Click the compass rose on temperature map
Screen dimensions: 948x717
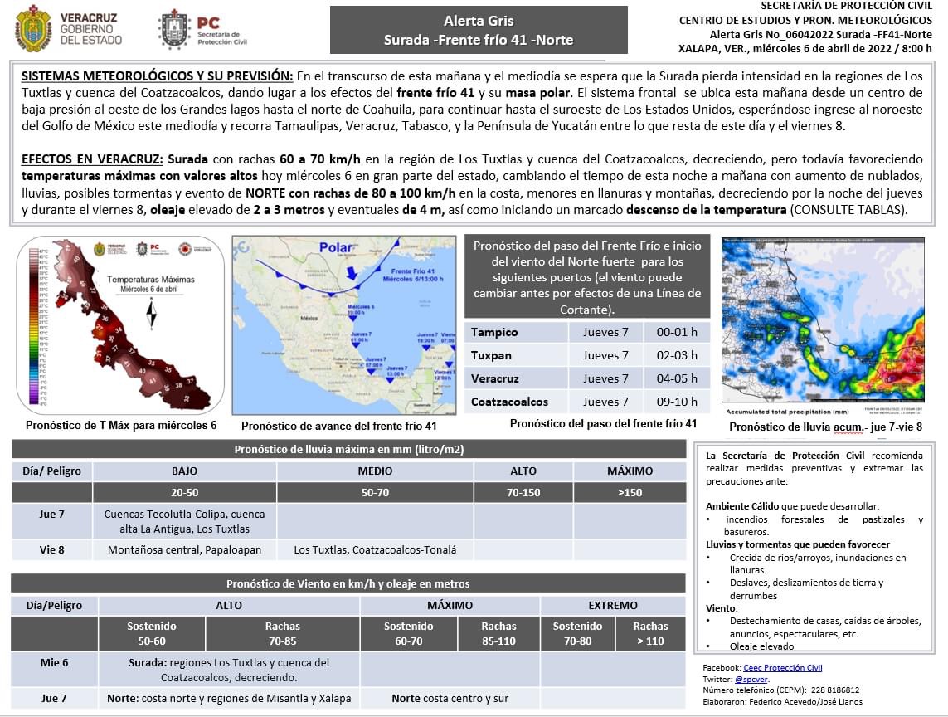point(150,315)
